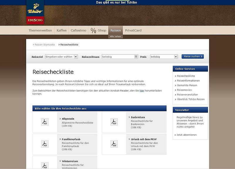This screenshot has width=235, height=169.
Task: Expand the Reiseziel dropdown arrow
Action: point(76,57)
